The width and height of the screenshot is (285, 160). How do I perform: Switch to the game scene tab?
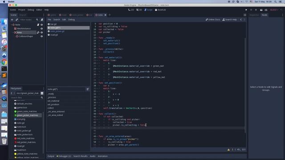[52, 15]
